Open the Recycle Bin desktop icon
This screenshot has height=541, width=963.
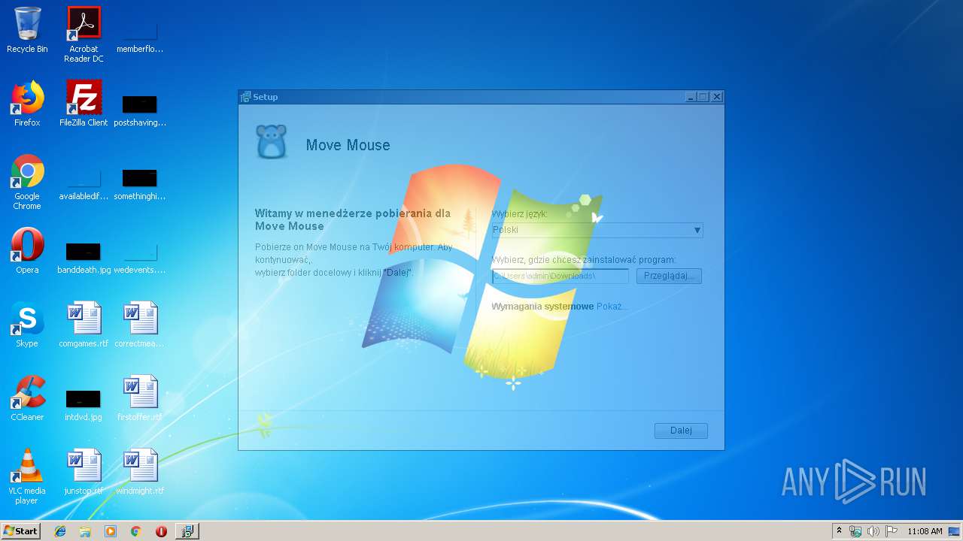pyautogui.click(x=27, y=30)
